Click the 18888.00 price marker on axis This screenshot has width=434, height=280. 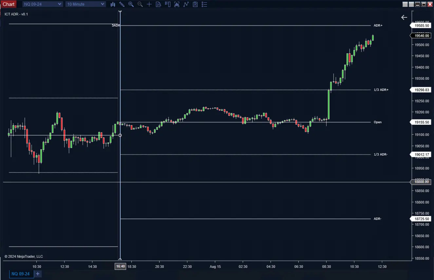click(x=422, y=182)
